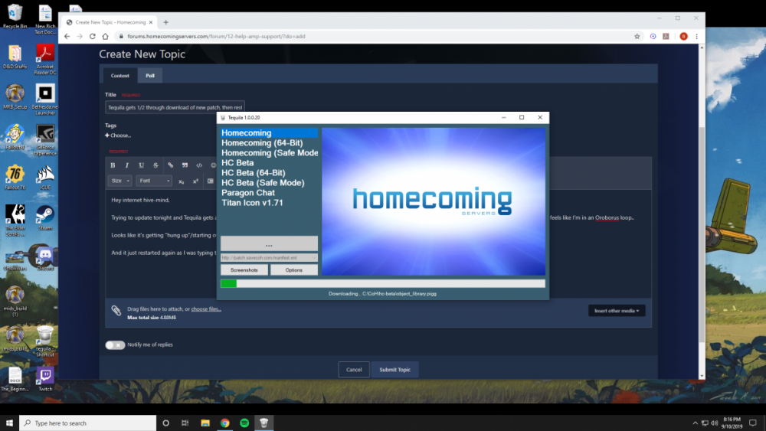Select HC Beta profile
Screen dimensions: 766x431
tap(269, 162)
